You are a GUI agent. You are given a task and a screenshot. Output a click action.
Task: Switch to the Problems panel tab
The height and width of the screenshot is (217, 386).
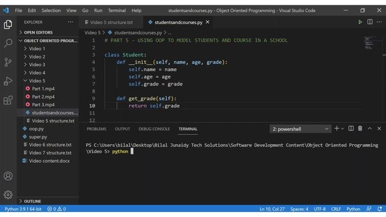[x=96, y=129]
